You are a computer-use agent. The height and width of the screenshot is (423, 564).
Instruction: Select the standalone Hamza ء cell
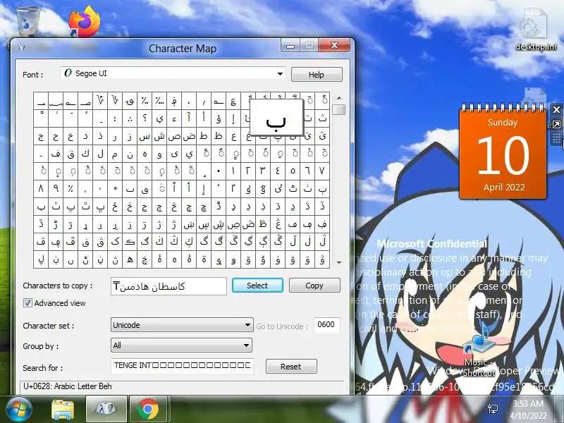(x=174, y=118)
